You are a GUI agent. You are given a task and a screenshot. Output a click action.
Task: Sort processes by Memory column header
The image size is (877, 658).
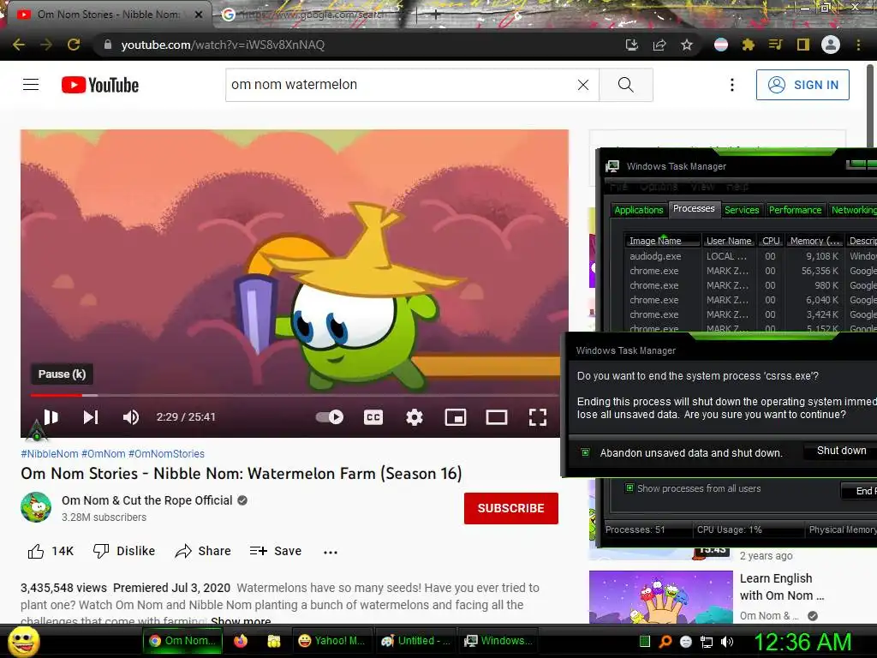point(814,241)
